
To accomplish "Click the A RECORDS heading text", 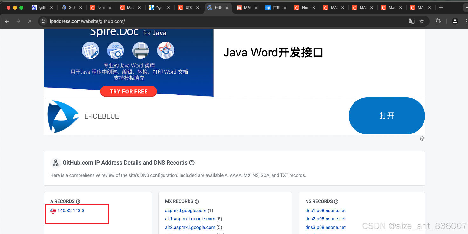I will pyautogui.click(x=62, y=201).
